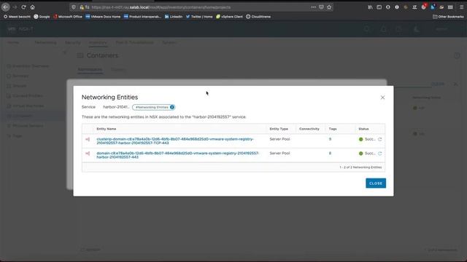Open the vSphere Client bookmark
This screenshot has height=262, width=467.
click(x=229, y=17)
